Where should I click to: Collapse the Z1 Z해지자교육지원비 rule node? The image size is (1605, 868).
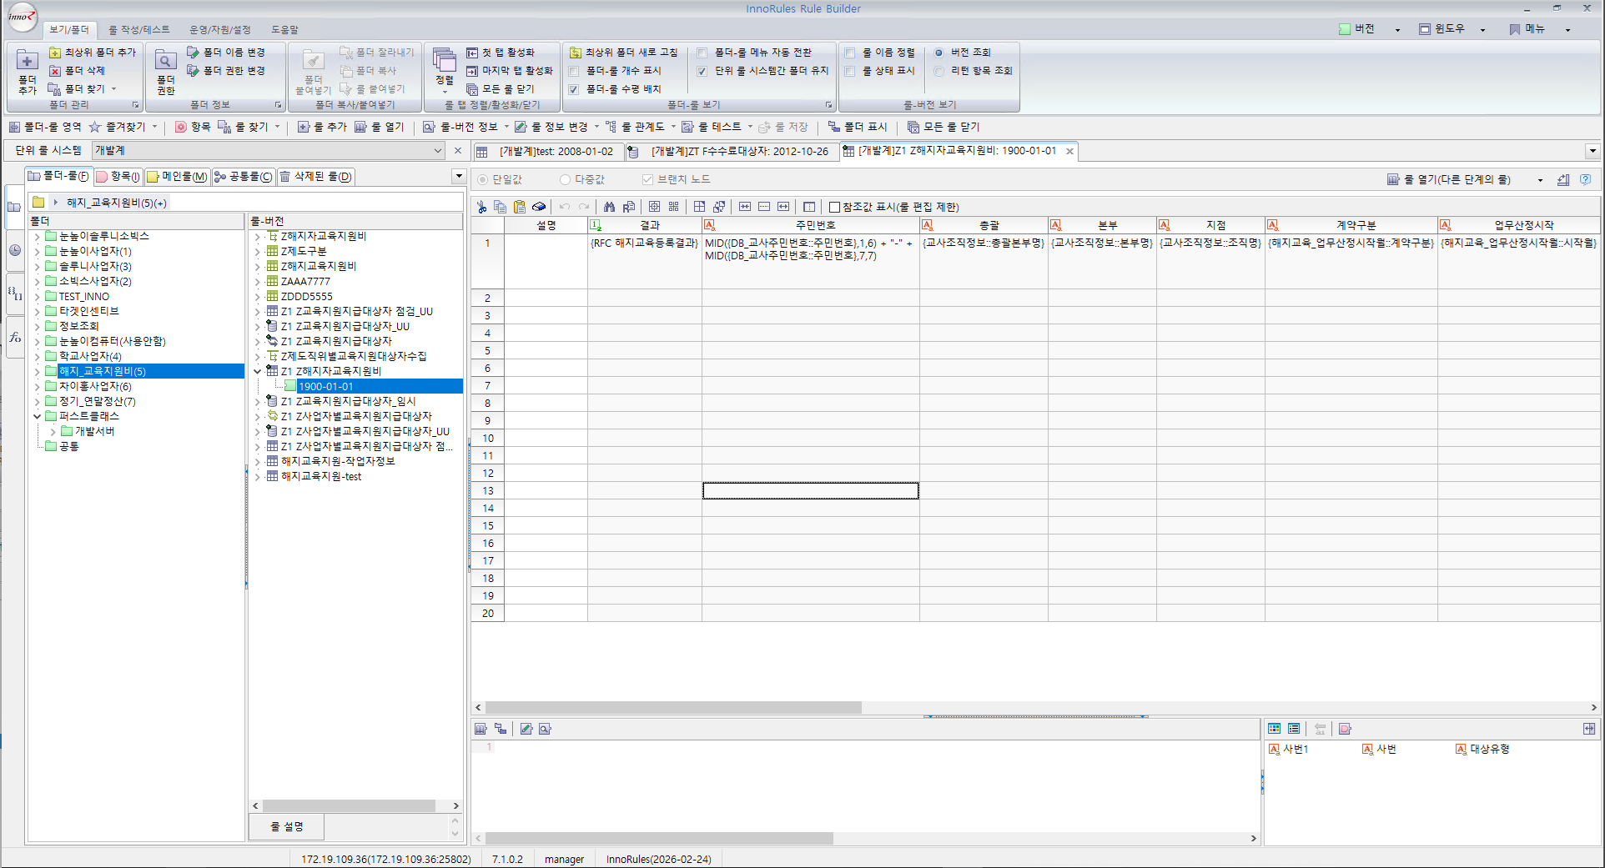257,371
